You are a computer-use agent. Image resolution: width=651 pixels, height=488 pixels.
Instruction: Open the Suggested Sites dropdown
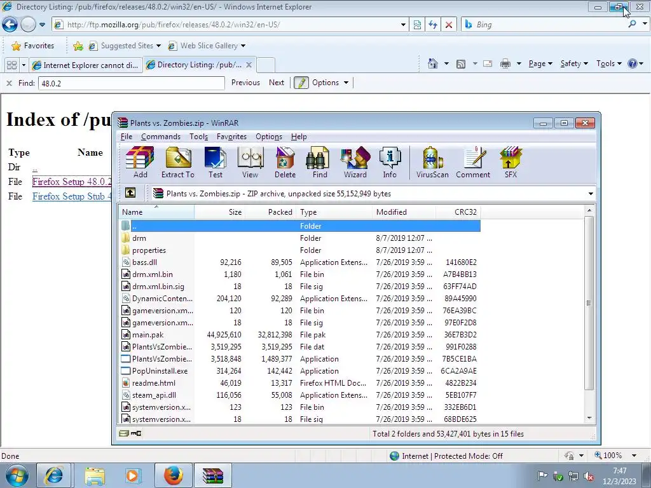pos(158,46)
